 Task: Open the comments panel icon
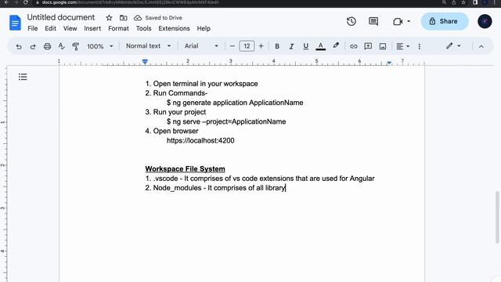pyautogui.click(x=373, y=21)
